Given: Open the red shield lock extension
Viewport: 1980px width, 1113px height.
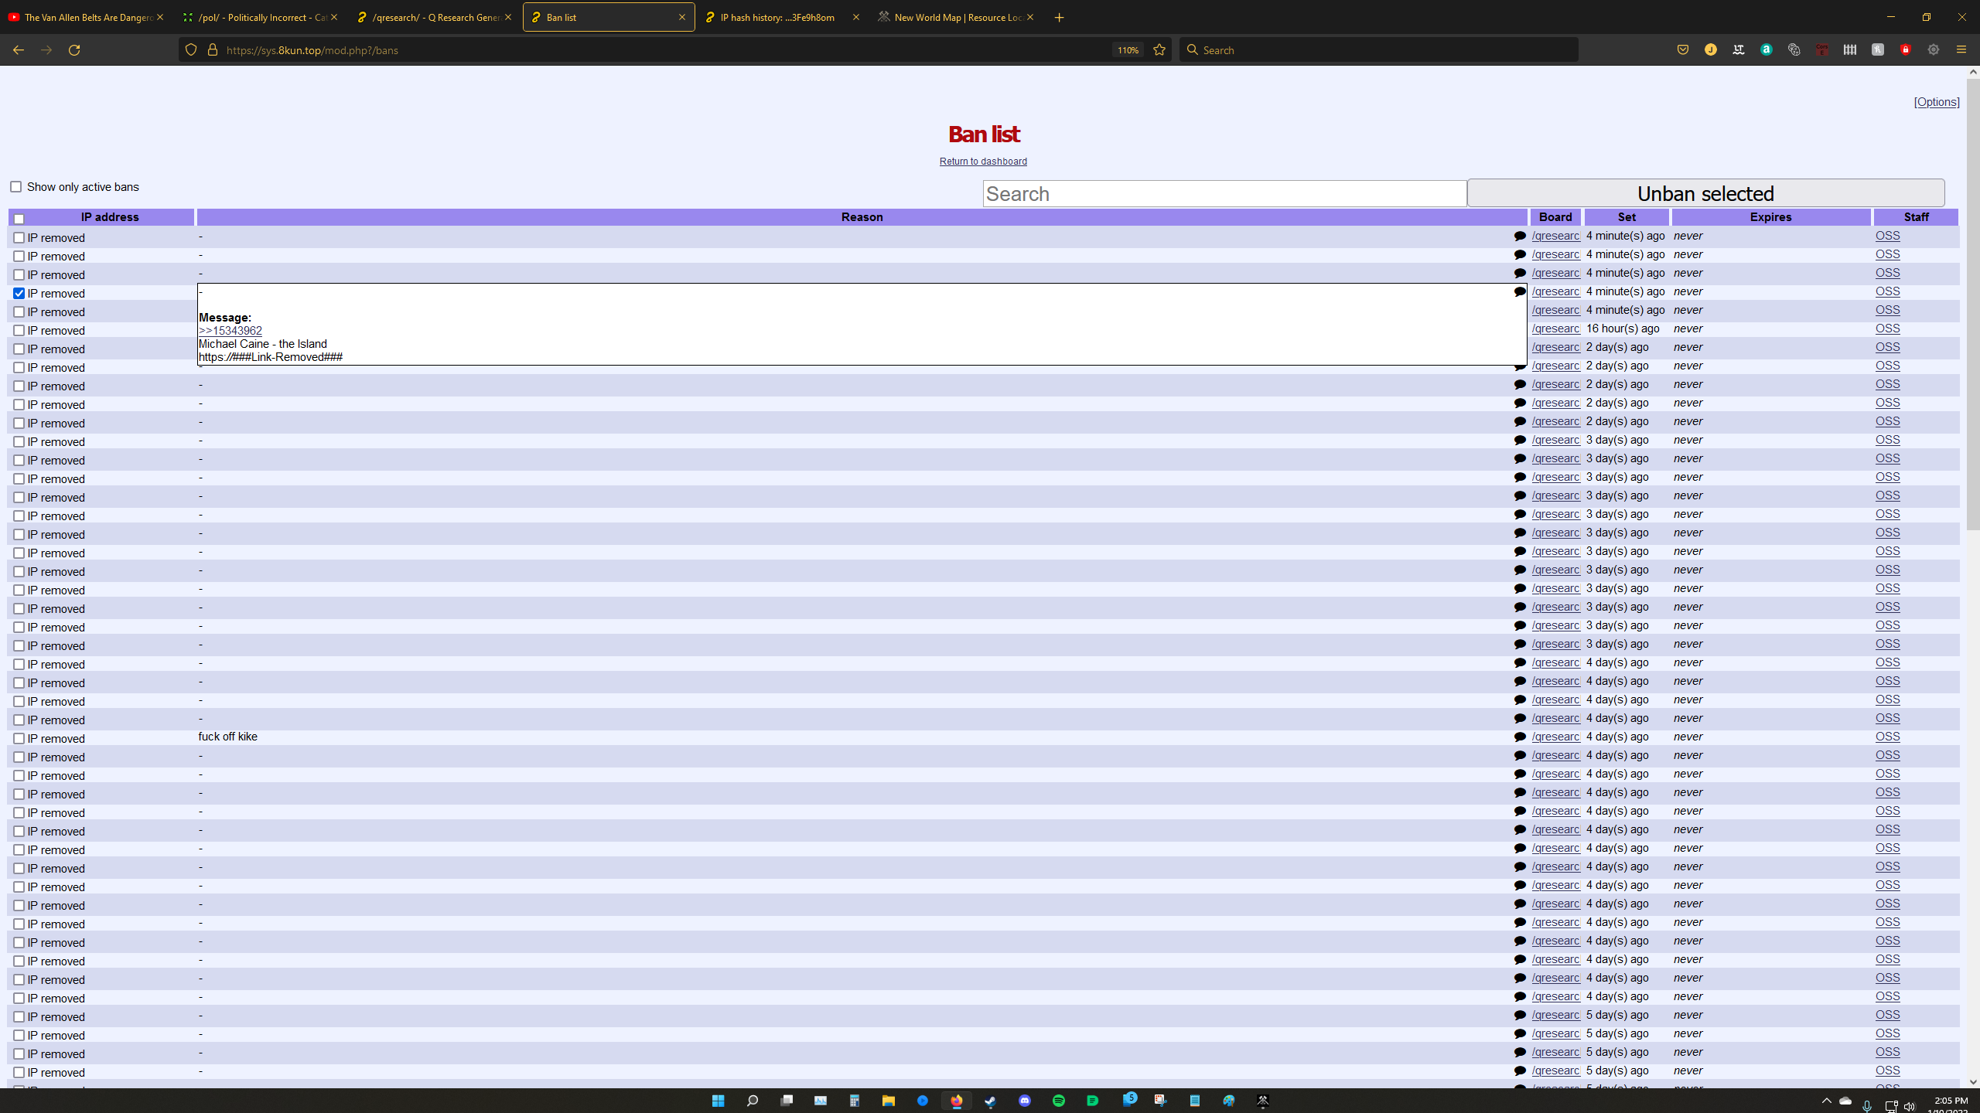Looking at the screenshot, I should click(x=1906, y=50).
